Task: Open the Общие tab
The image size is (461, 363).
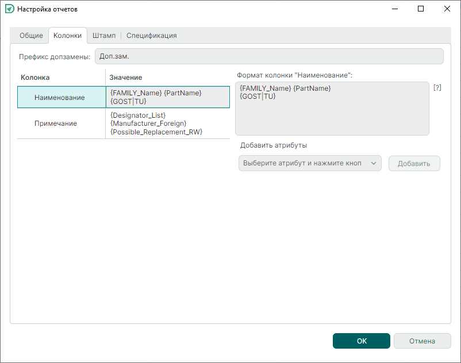Action: (x=31, y=36)
